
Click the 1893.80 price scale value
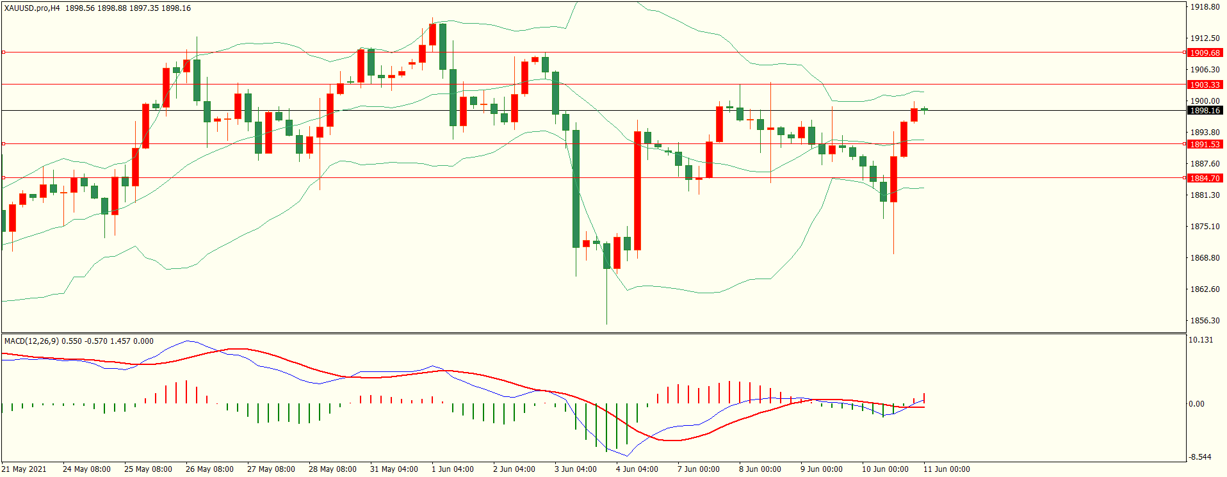point(1205,133)
